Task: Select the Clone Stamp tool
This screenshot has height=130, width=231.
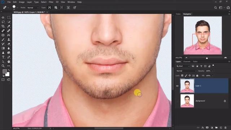Action: coord(9,39)
